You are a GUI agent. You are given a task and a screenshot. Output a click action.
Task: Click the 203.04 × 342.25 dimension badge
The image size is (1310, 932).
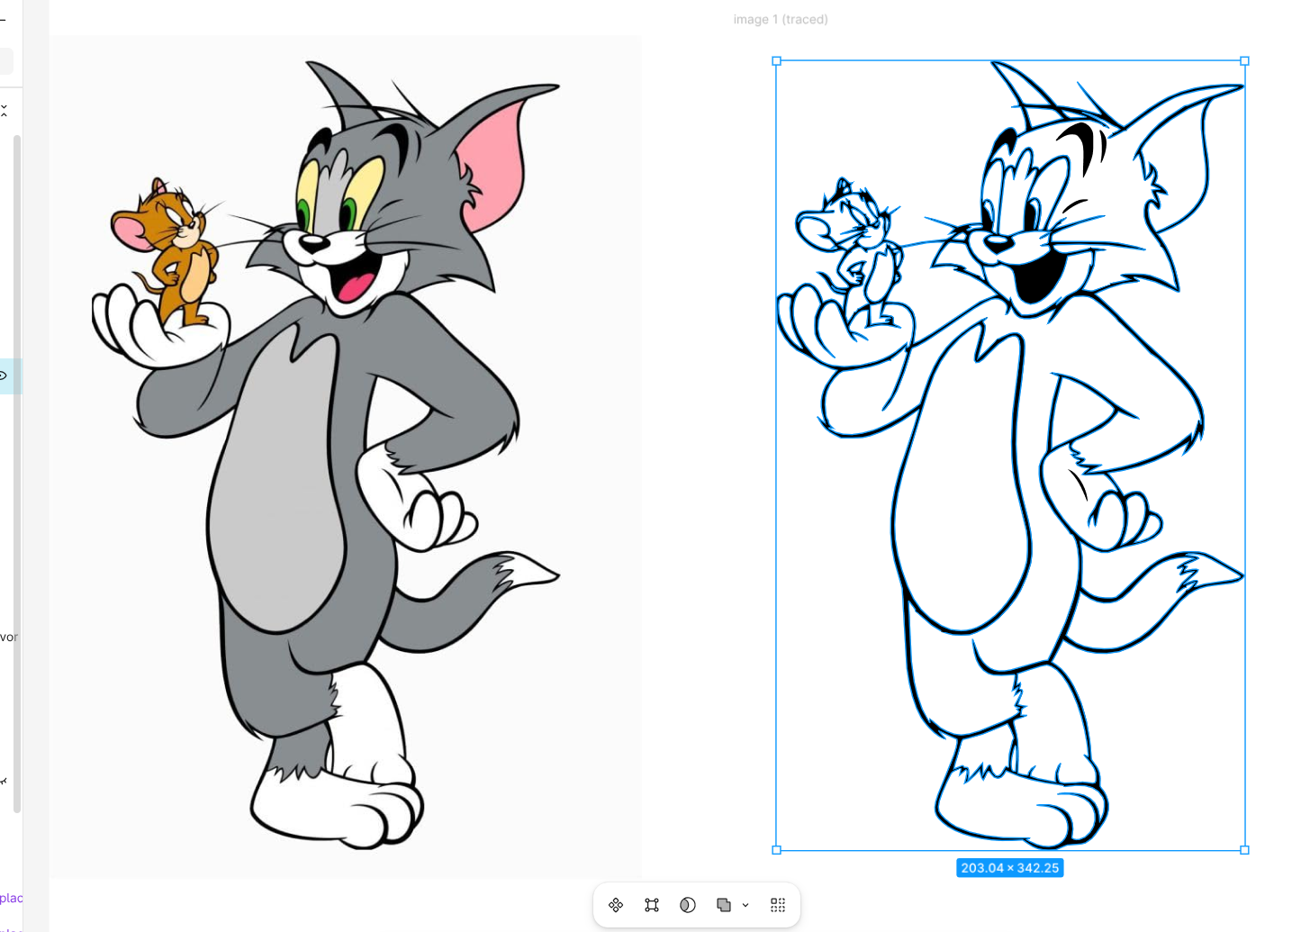pyautogui.click(x=1010, y=868)
